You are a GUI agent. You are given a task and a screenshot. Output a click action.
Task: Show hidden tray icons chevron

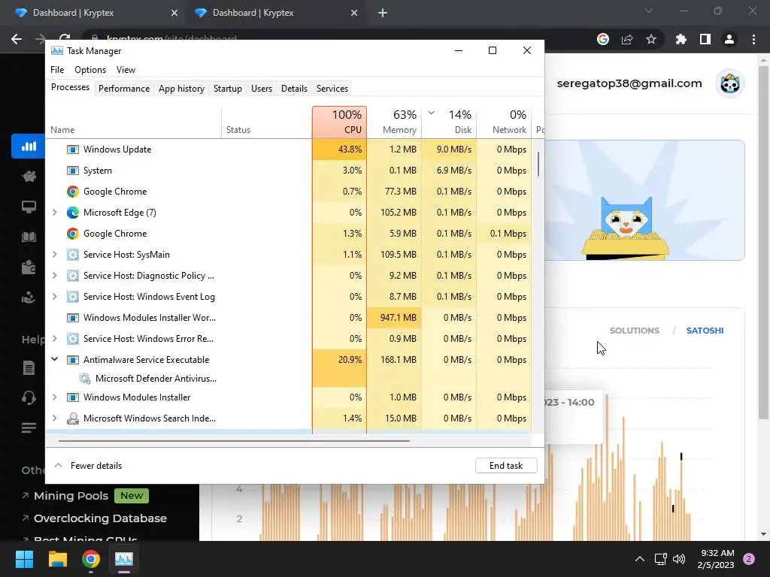[639, 559]
